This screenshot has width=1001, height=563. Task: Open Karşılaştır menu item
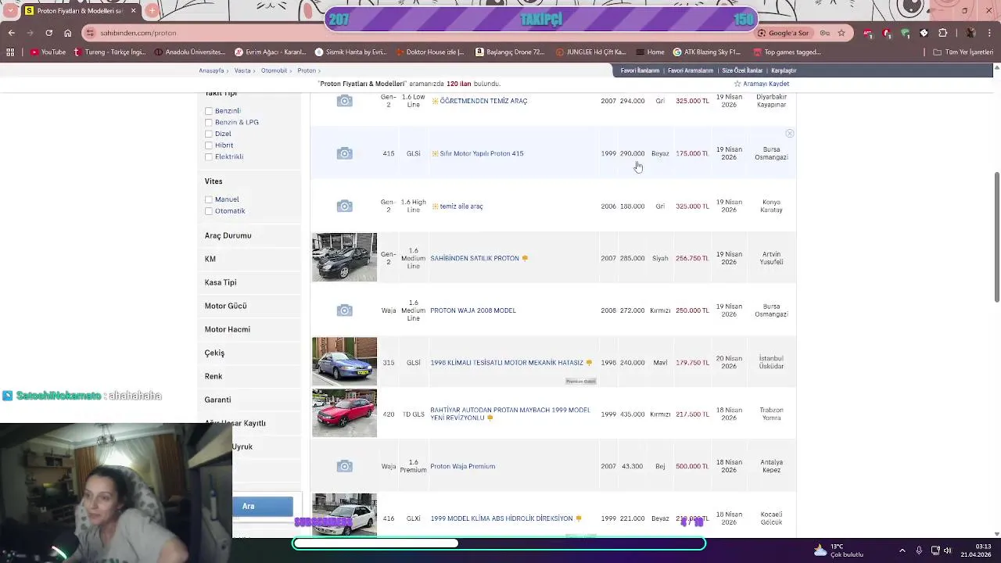[784, 70]
